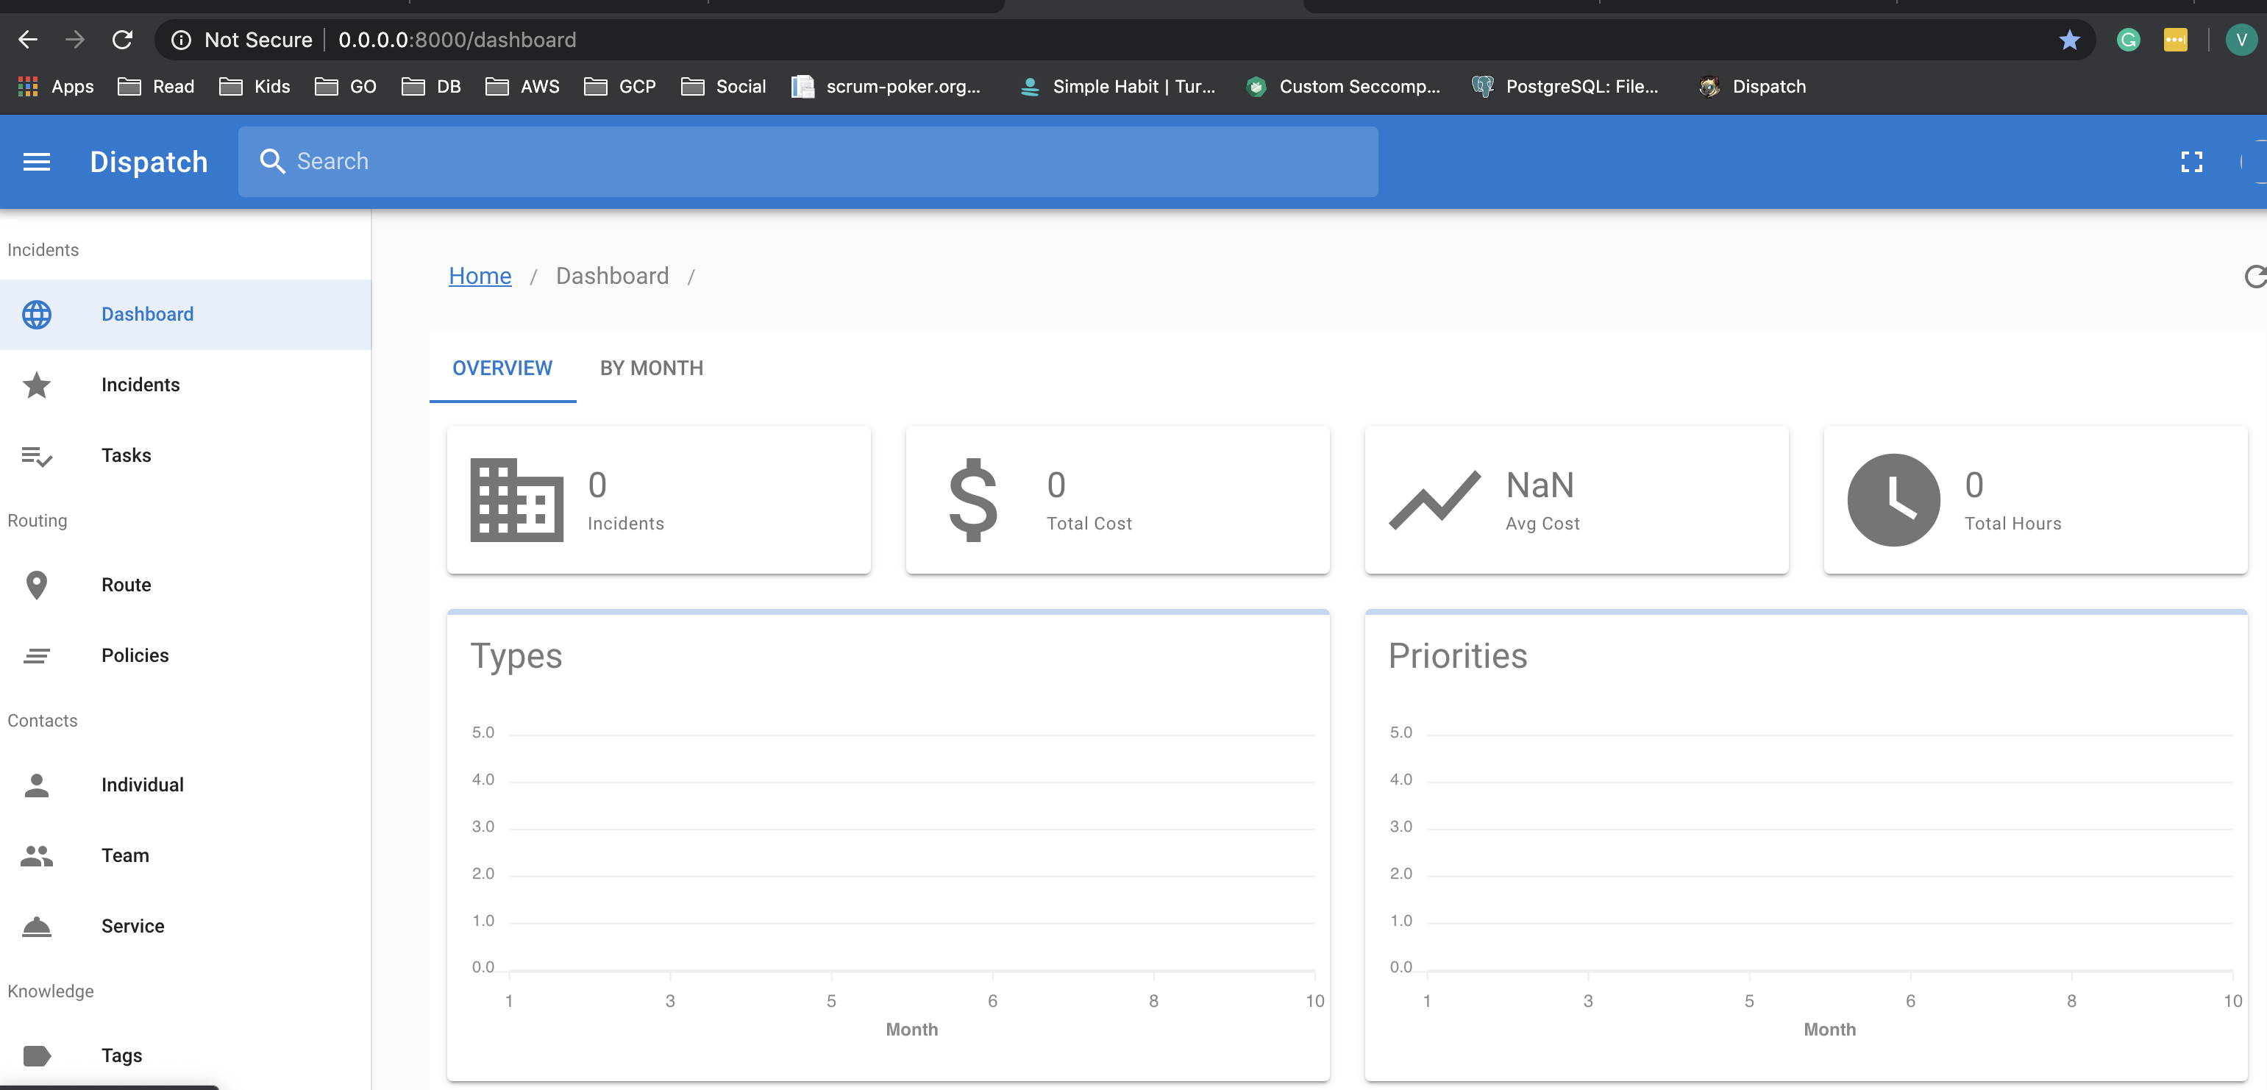Open the navigation drawer with the hamburger menu

tap(37, 161)
